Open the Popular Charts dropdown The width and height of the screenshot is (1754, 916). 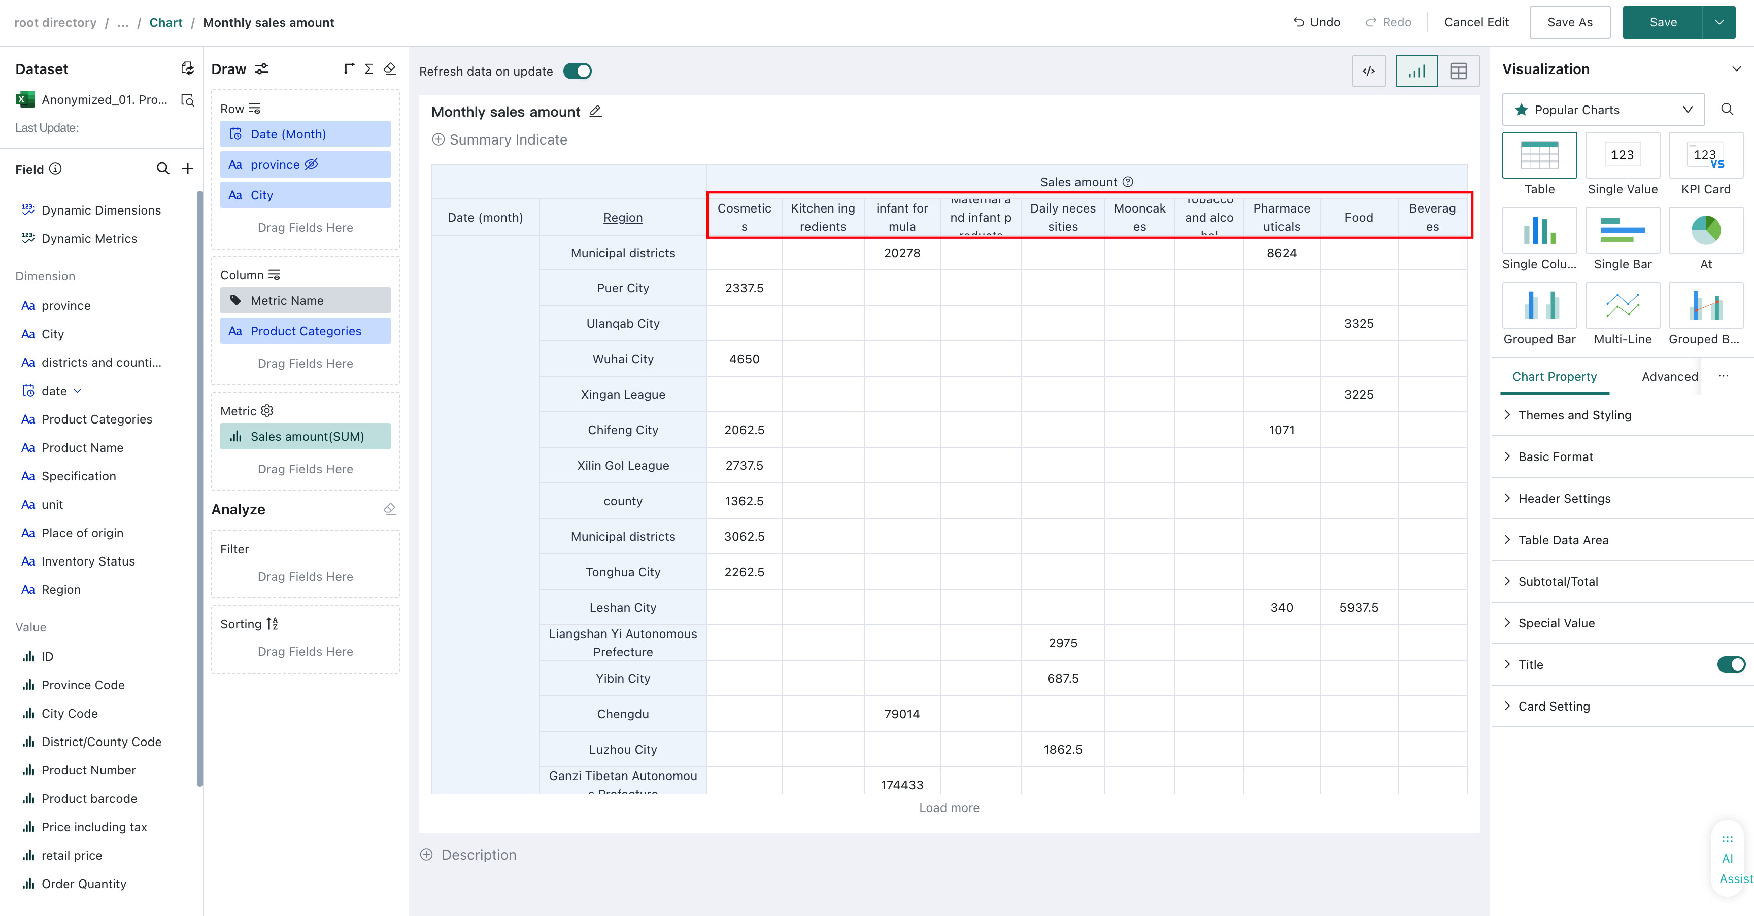point(1603,110)
